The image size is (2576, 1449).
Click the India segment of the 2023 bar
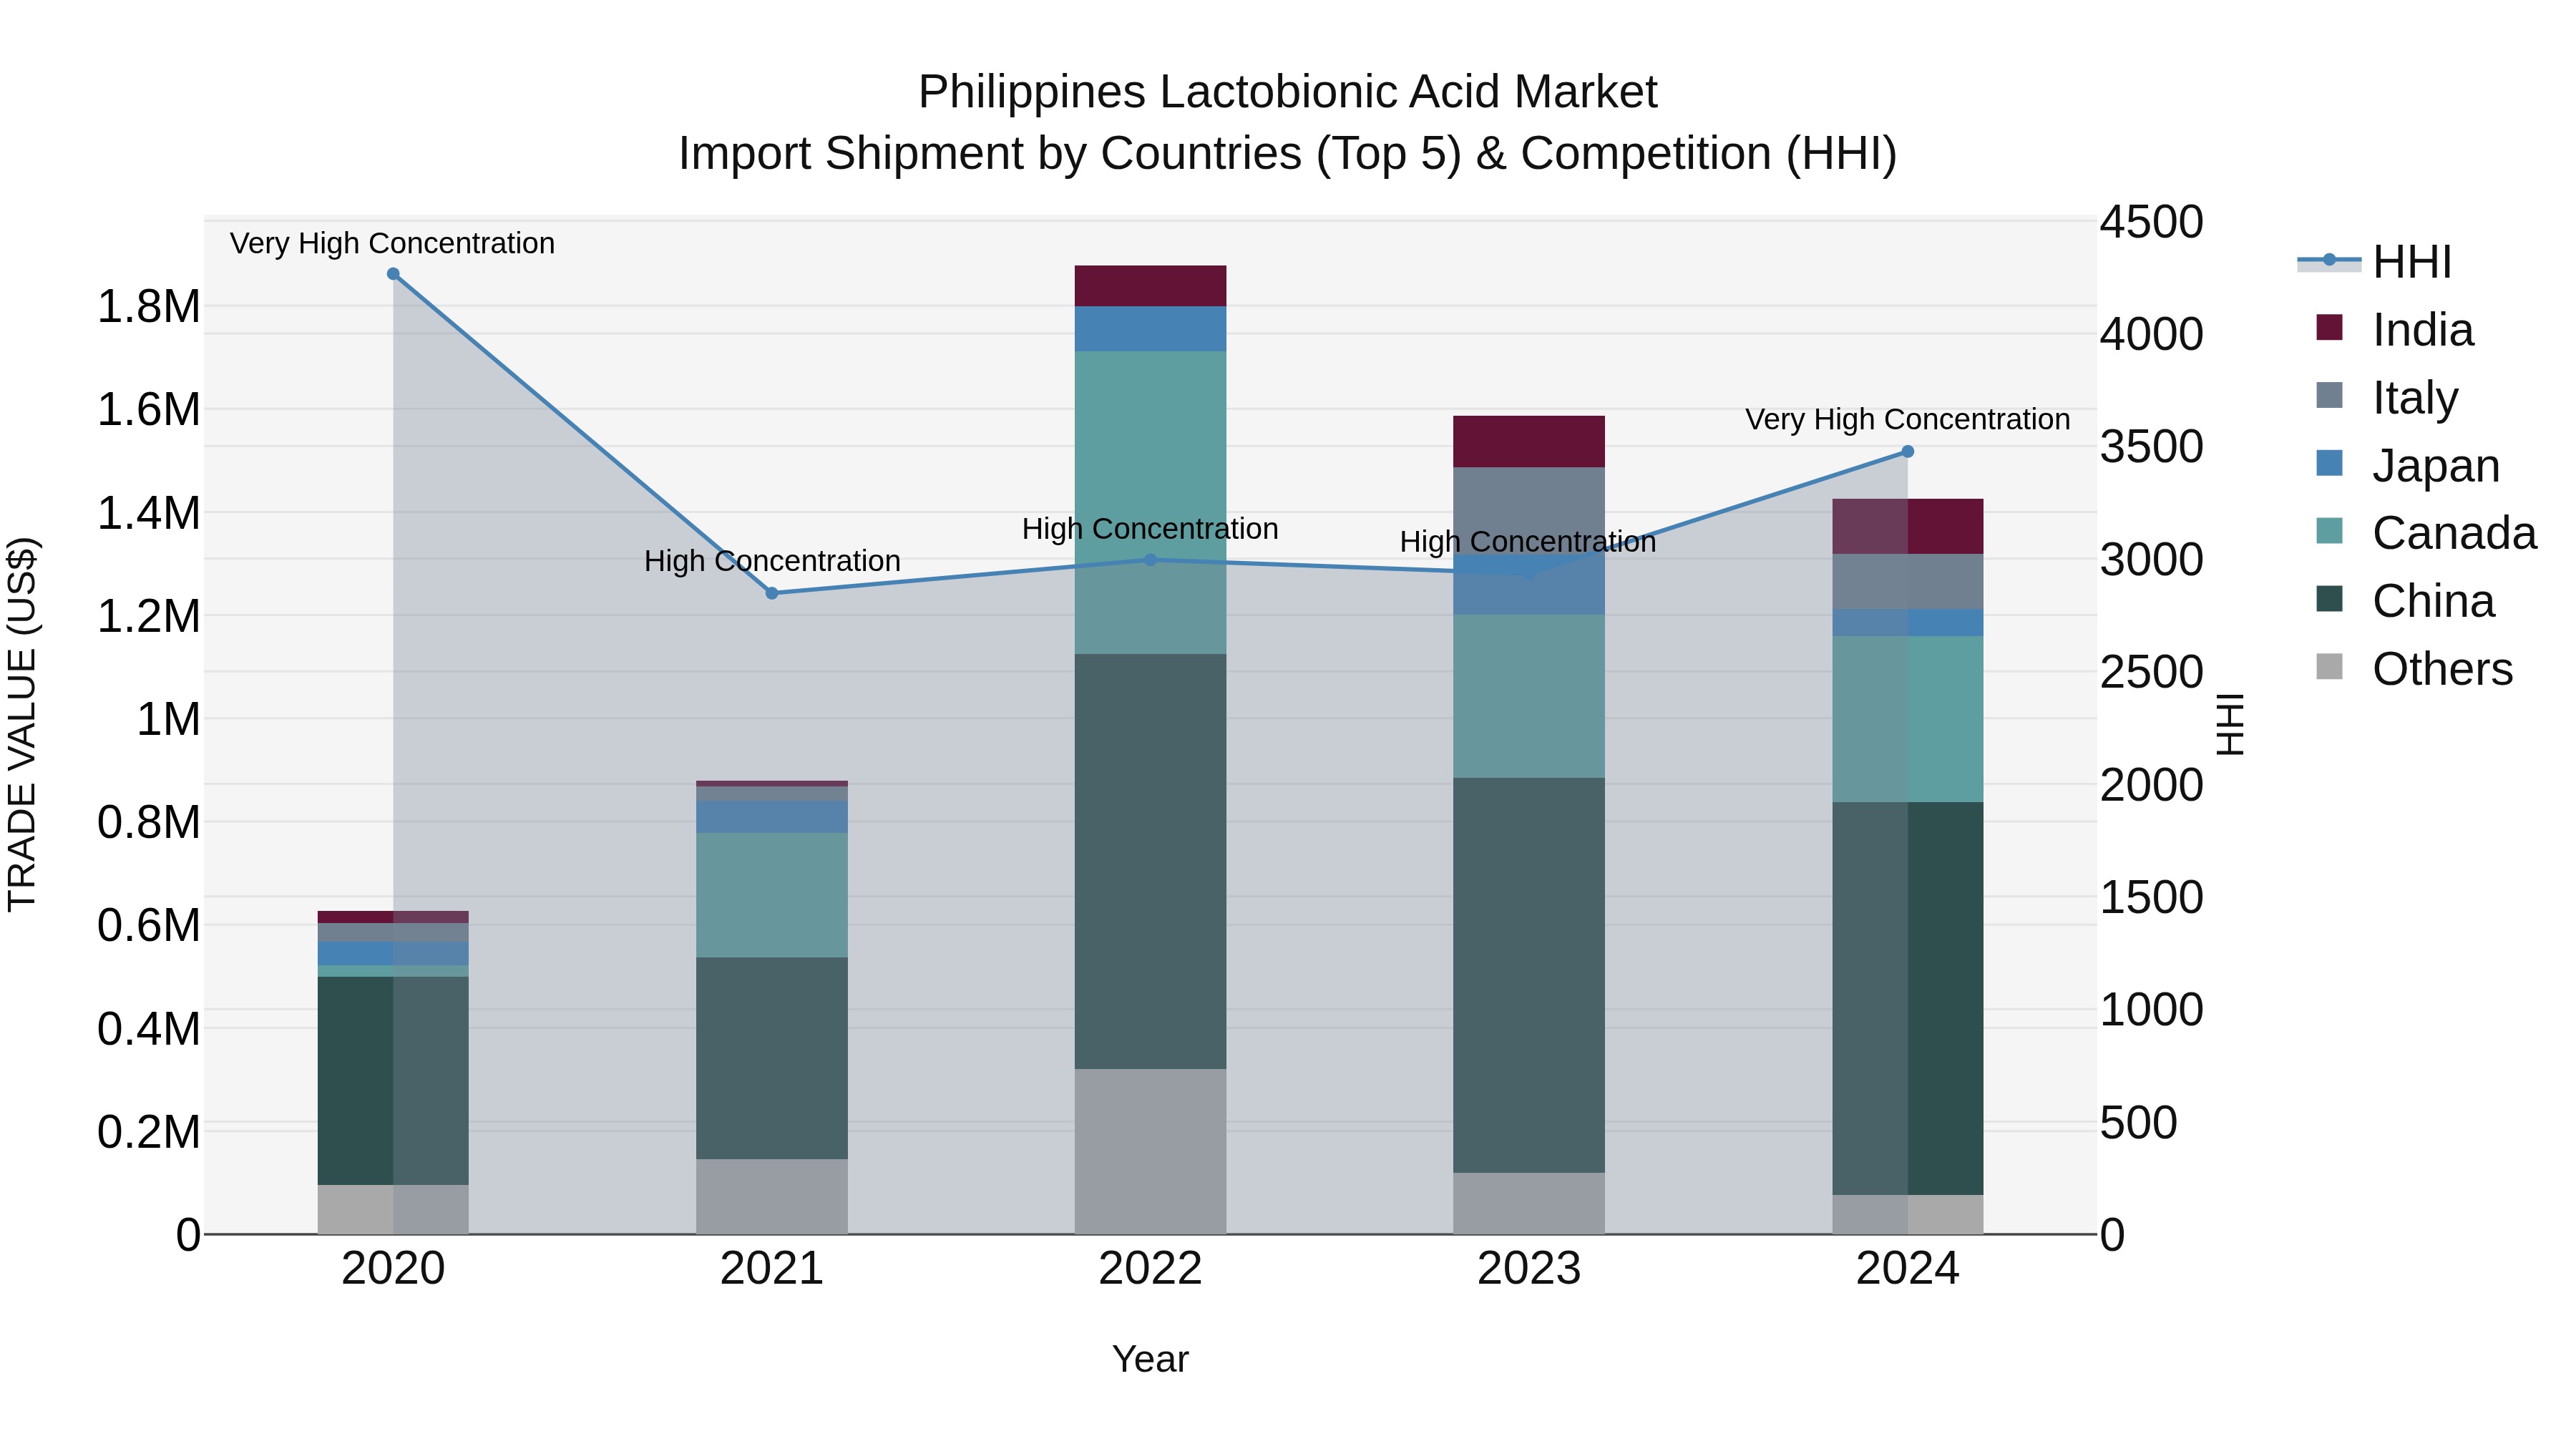coord(1529,442)
